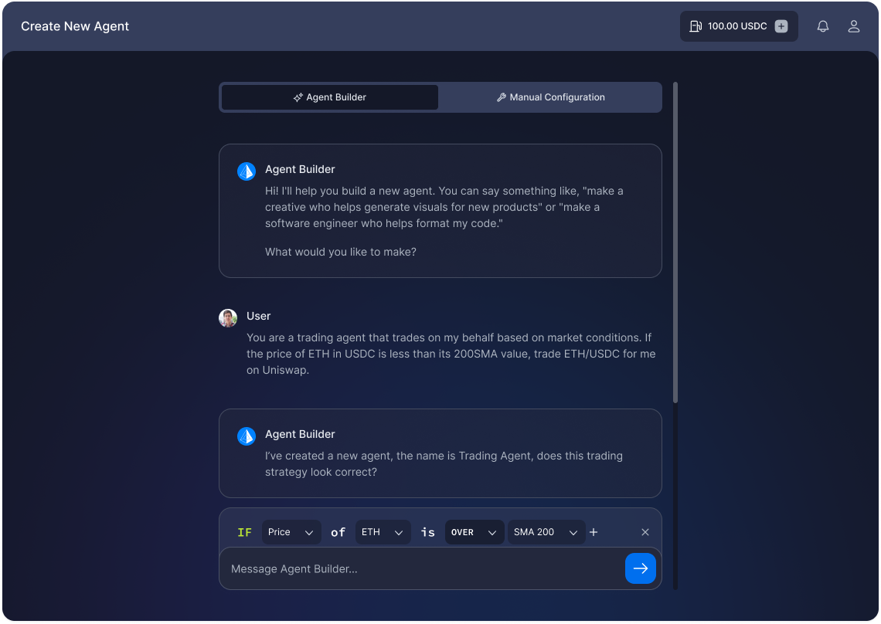Click the gas pump balance icon

(x=696, y=26)
